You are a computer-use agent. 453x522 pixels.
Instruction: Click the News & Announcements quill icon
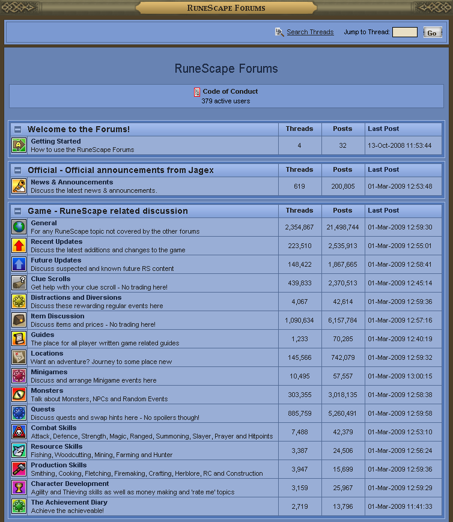19,186
